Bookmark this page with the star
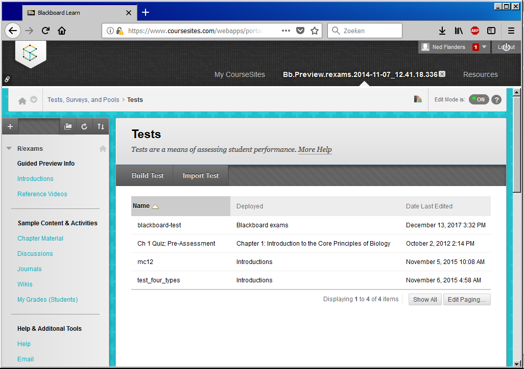524x369 pixels. click(315, 31)
